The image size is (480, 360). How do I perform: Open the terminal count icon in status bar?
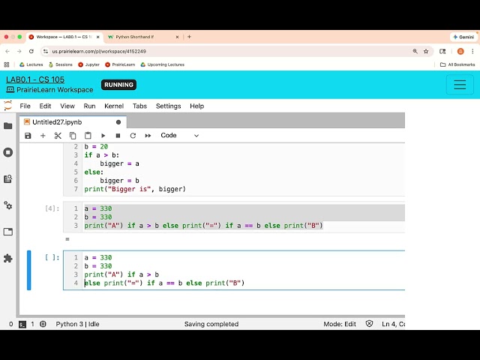pos(22,324)
